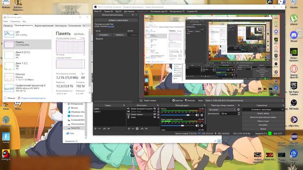Add a new scene with the plus icon

click(x=95, y=128)
